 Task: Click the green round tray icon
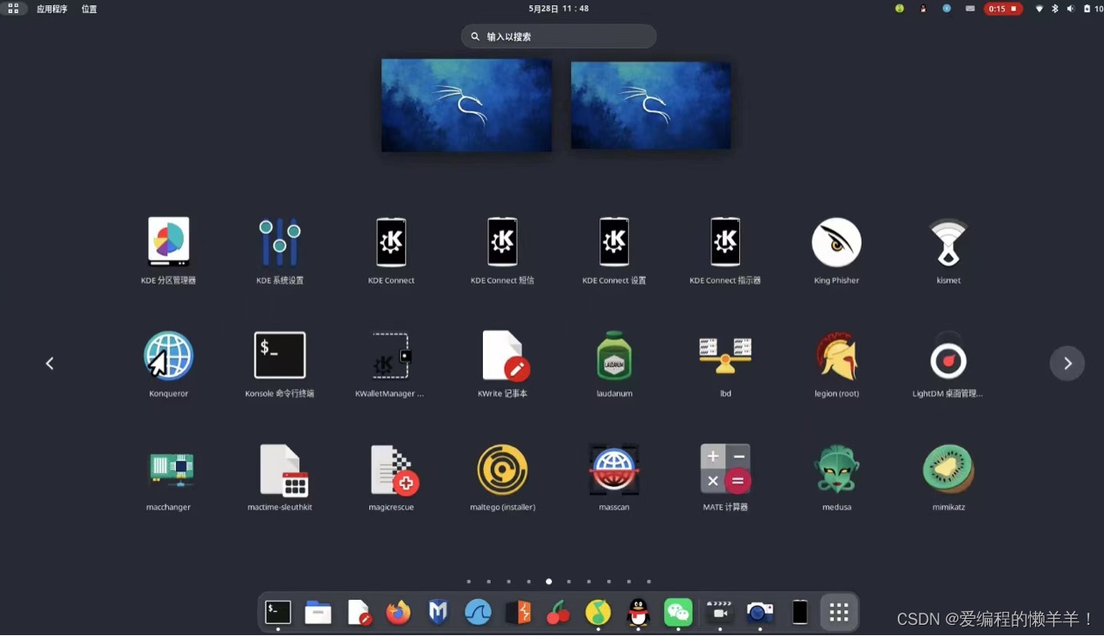pos(900,9)
